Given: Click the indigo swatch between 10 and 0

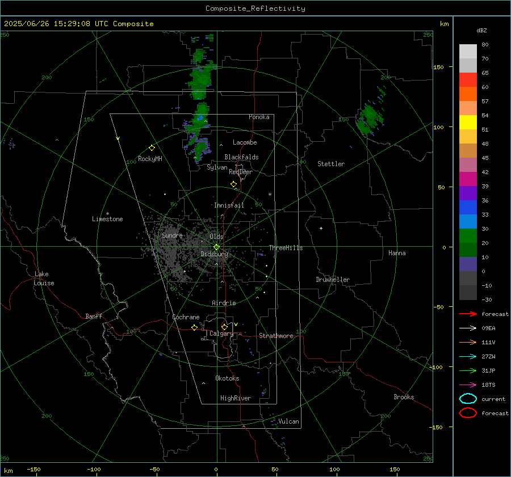Looking at the screenshot, I should [x=468, y=264].
